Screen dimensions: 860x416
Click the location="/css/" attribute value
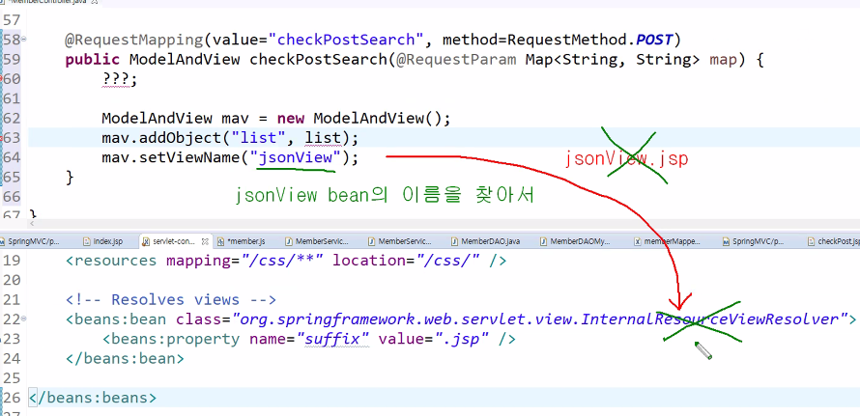pos(406,260)
